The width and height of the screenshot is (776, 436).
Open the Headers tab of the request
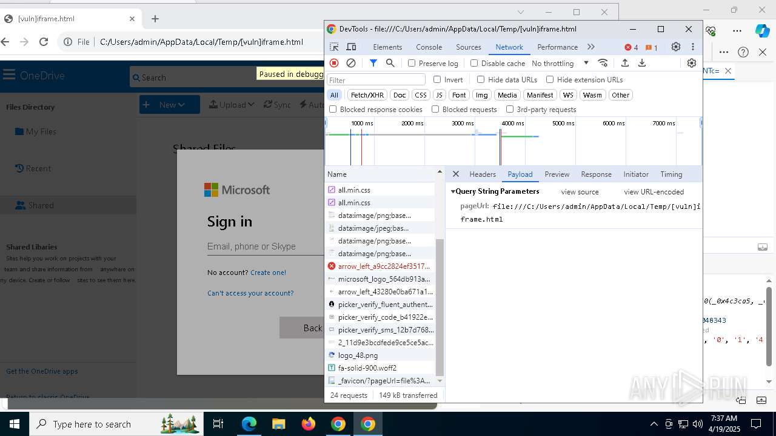(483, 174)
